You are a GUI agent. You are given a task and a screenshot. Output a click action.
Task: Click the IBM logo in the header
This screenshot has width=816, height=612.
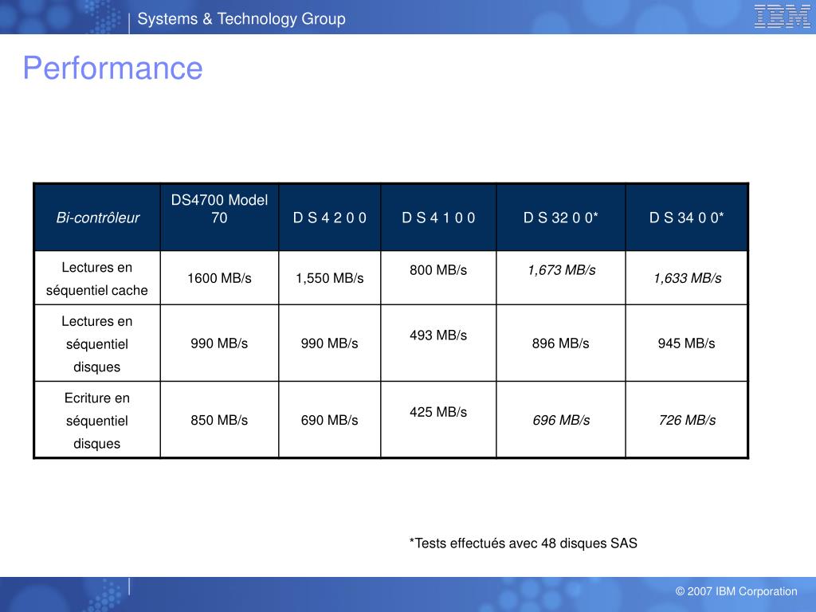(782, 16)
